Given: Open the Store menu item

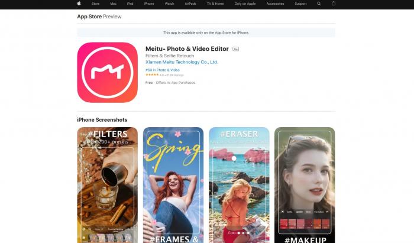Looking at the screenshot, I should pos(96,4).
